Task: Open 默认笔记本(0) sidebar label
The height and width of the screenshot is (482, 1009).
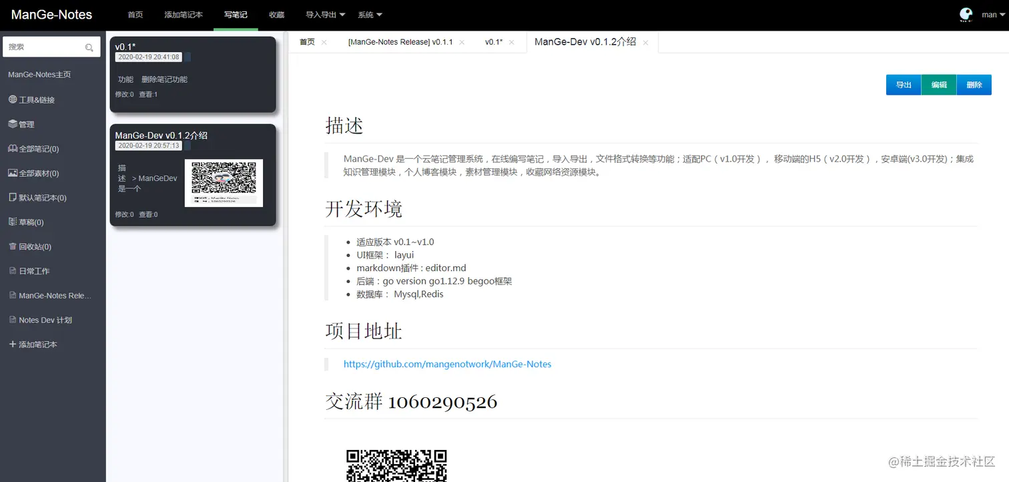Action: tap(43, 198)
